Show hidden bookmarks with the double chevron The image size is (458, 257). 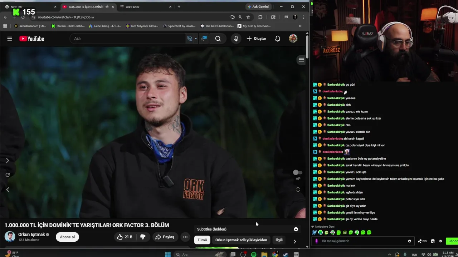pyautogui.click(x=300, y=26)
